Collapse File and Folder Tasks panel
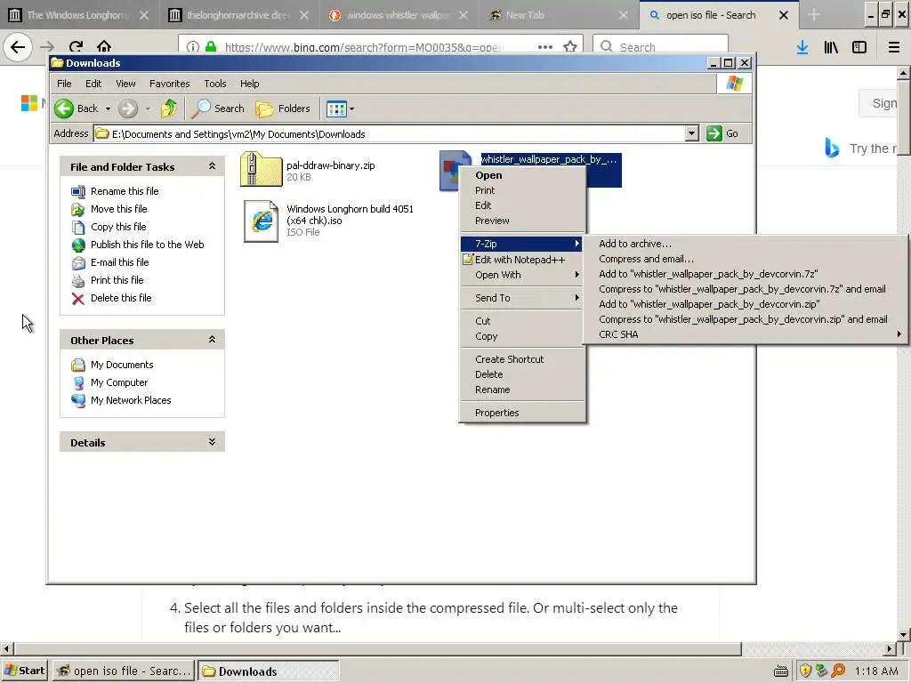 point(212,166)
